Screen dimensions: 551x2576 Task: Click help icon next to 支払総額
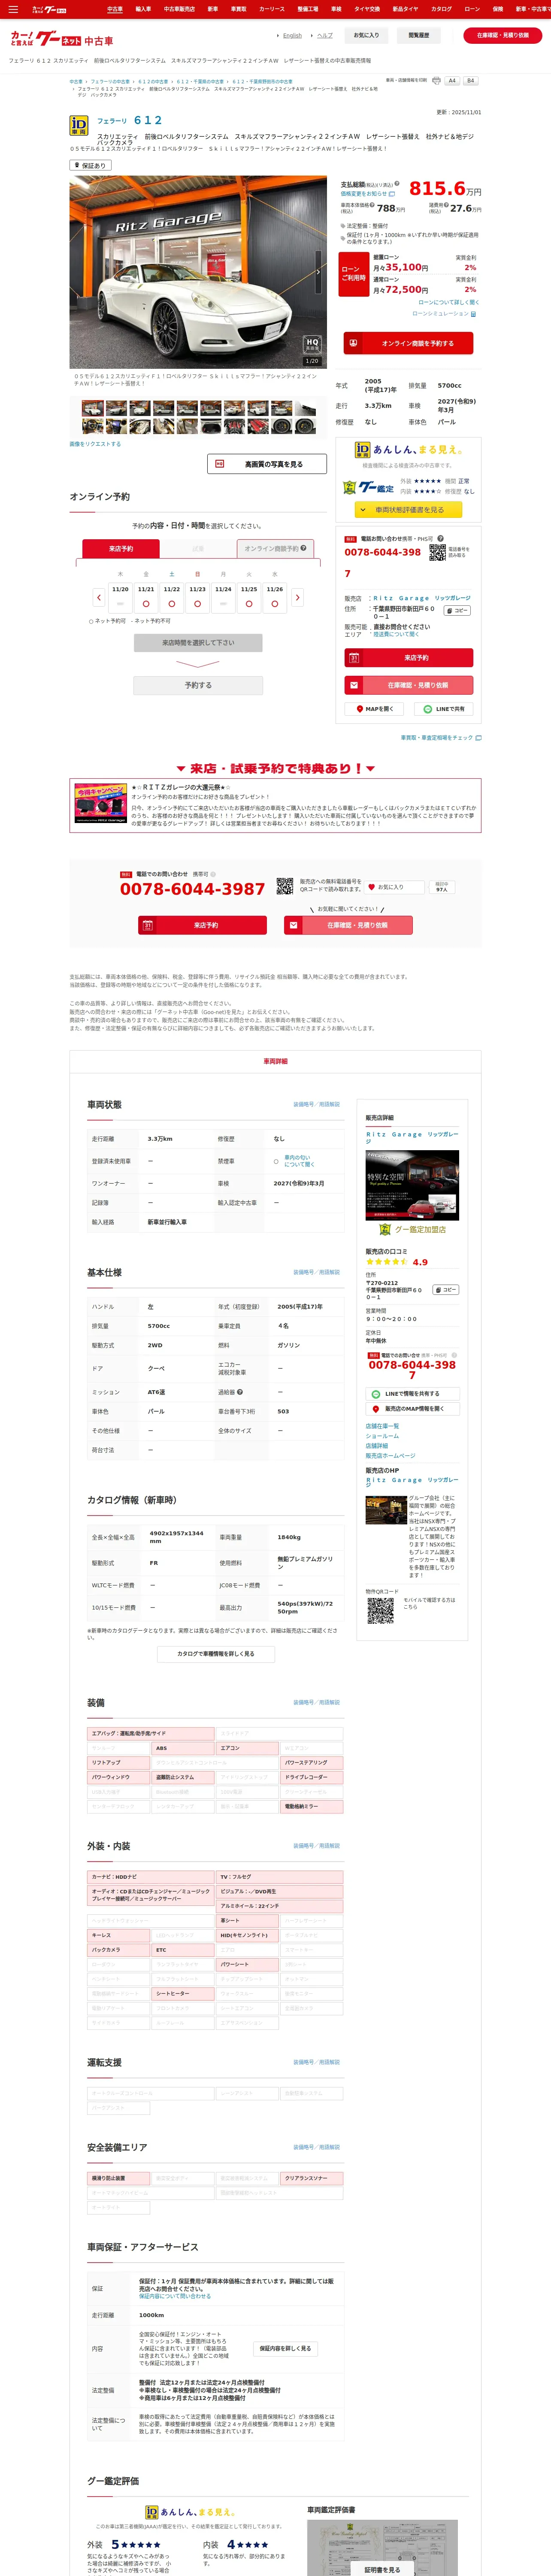[397, 184]
